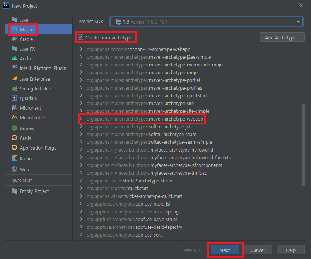Click the Java Enterprise icon
The image size is (311, 259).
coord(14,79)
